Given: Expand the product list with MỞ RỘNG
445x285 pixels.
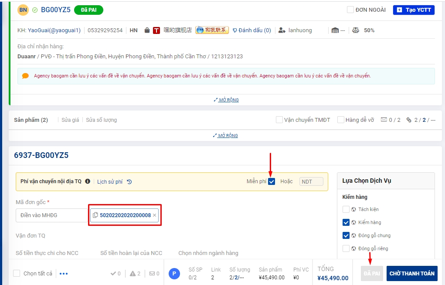Looking at the screenshot, I should (x=226, y=135).
